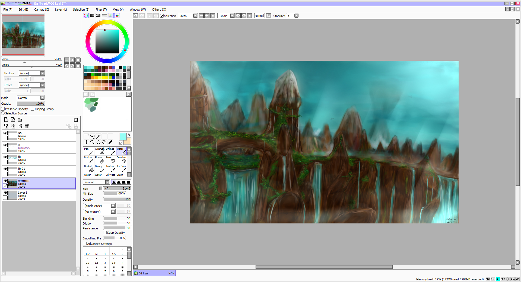The width and height of the screenshot is (521, 282).
Task: Expand the brush shape (simple circle) dropdown
Action: [x=113, y=206]
